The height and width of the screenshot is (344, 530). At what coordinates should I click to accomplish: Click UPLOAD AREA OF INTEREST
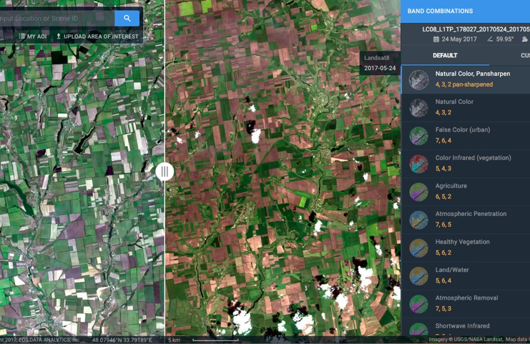[x=97, y=36]
